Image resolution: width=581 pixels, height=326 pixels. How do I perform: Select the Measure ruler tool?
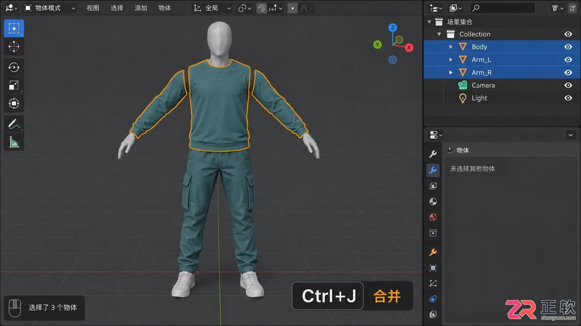14,142
